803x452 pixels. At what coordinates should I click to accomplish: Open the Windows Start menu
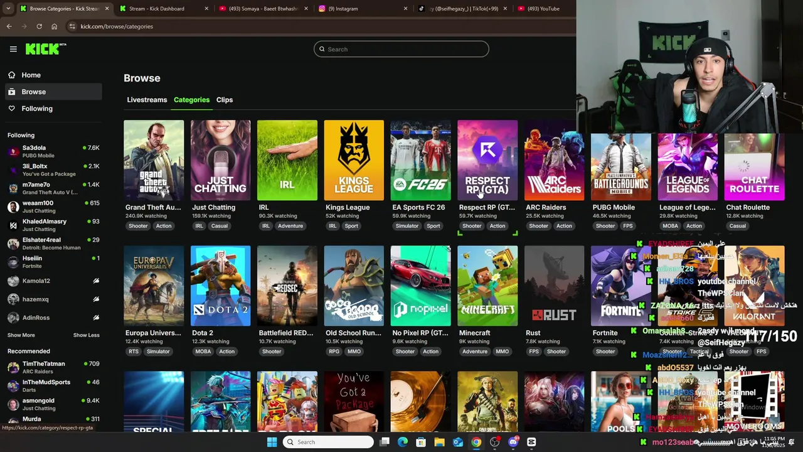(x=272, y=442)
